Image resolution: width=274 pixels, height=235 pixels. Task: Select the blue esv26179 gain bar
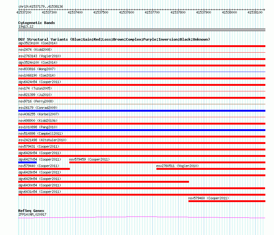(x=142, y=111)
